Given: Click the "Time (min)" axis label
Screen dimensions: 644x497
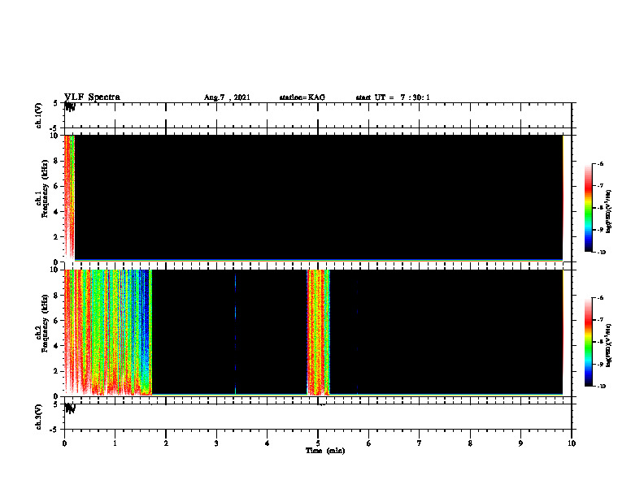Looking at the screenshot, I should 325,451.
